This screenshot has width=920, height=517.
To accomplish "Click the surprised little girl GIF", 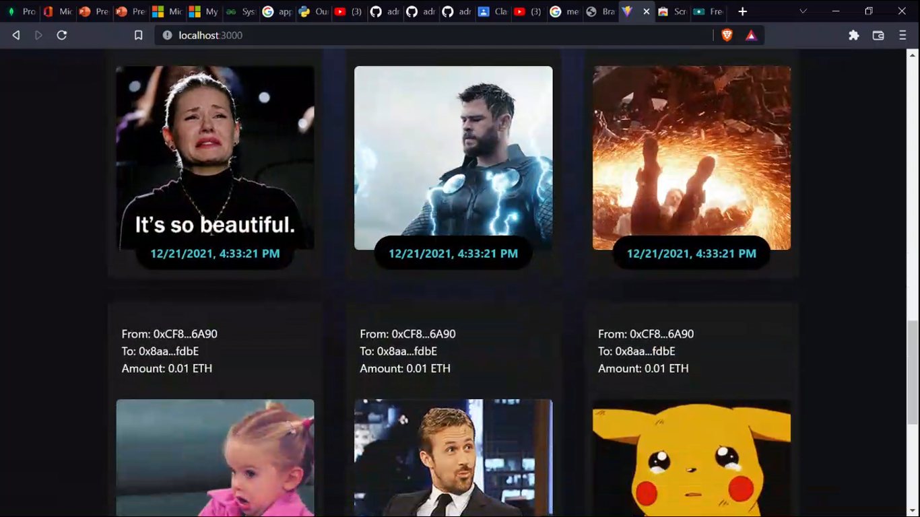I will click(x=215, y=458).
